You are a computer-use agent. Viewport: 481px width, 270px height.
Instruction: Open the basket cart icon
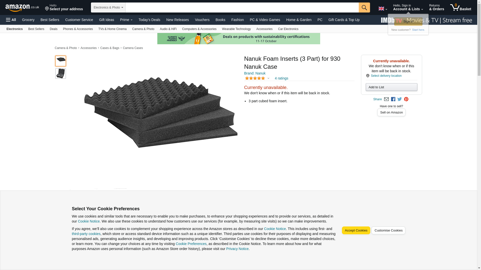point(460,7)
